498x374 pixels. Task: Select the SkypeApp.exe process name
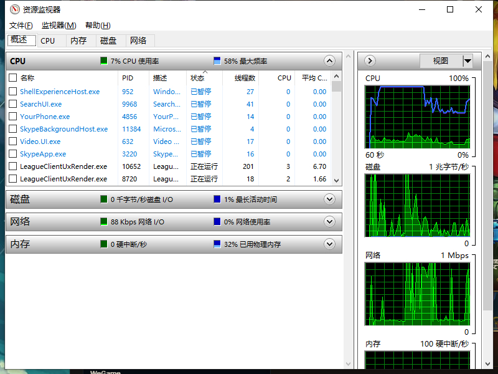point(43,154)
